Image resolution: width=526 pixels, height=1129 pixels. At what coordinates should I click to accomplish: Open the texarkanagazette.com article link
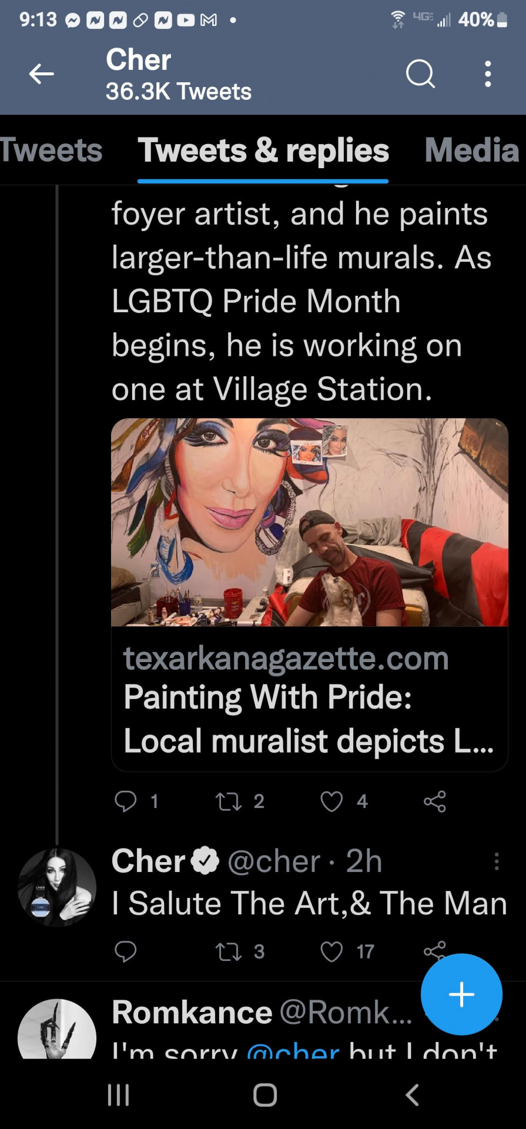pyautogui.click(x=309, y=699)
